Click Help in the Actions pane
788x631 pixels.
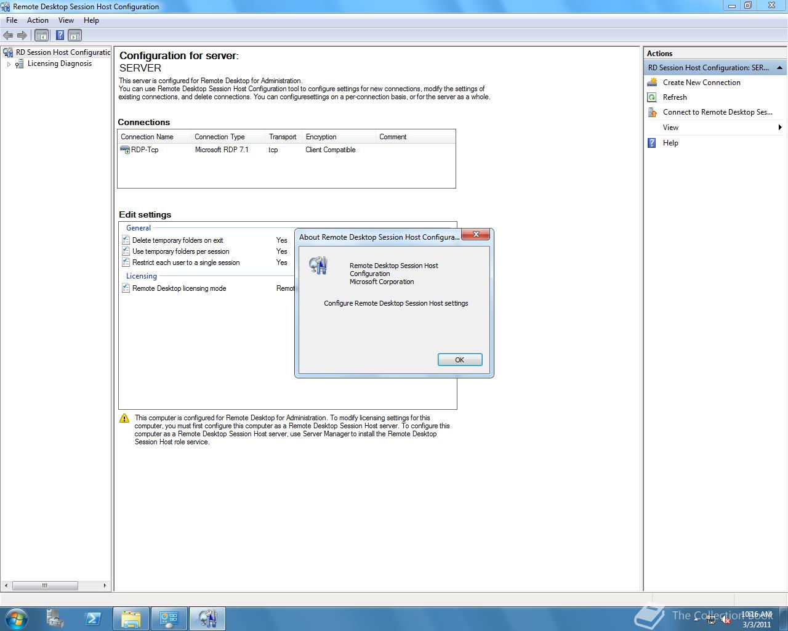click(x=670, y=143)
